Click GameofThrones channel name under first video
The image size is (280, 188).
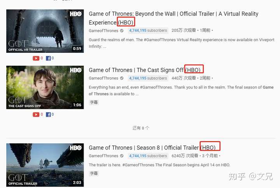103,31
